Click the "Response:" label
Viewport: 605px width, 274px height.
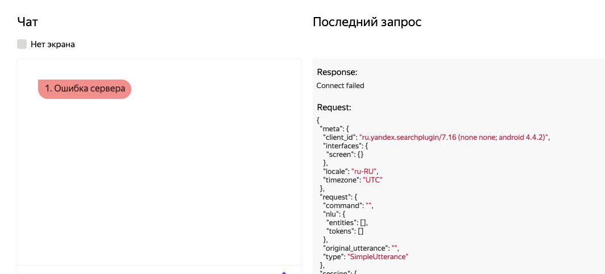point(337,72)
